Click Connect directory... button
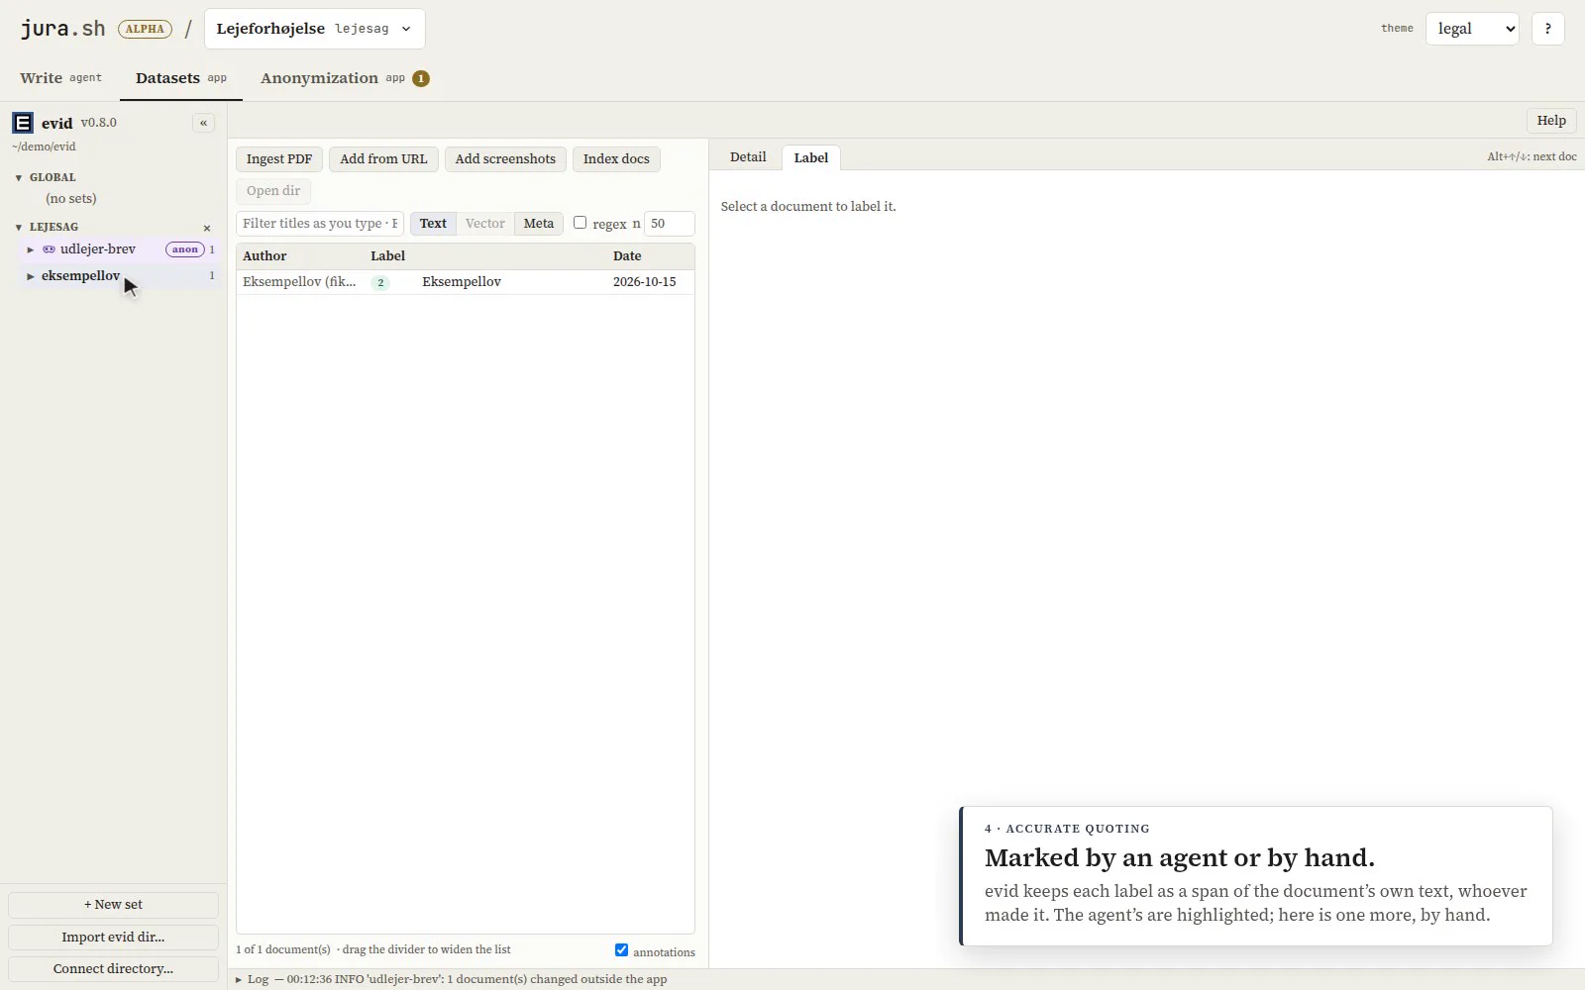 pyautogui.click(x=113, y=968)
